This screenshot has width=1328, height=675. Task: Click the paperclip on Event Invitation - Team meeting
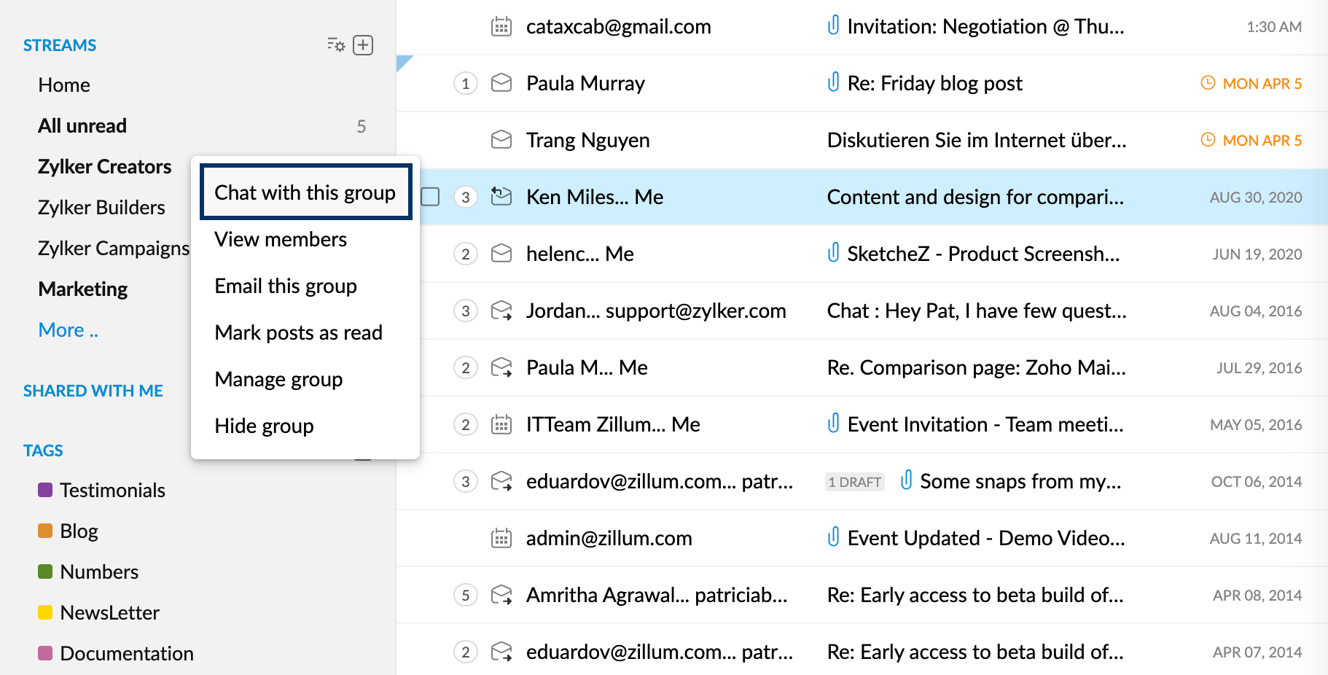(x=833, y=424)
